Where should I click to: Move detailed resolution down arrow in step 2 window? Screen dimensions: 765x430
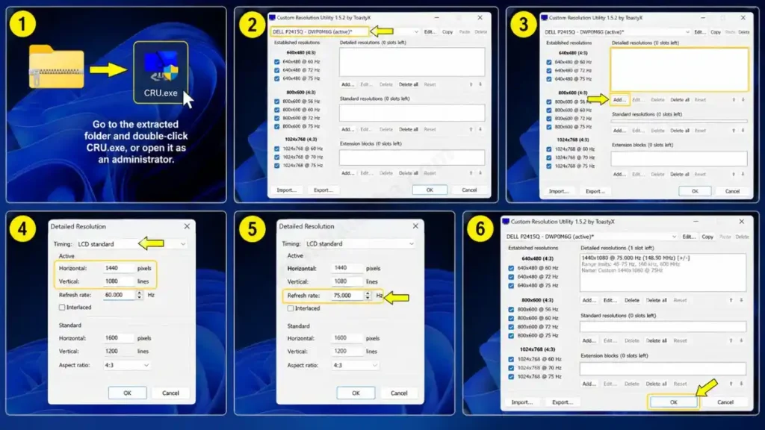pyautogui.click(x=480, y=84)
